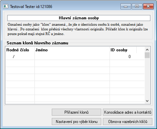Minimize the Testoval Tester window

(126, 6)
